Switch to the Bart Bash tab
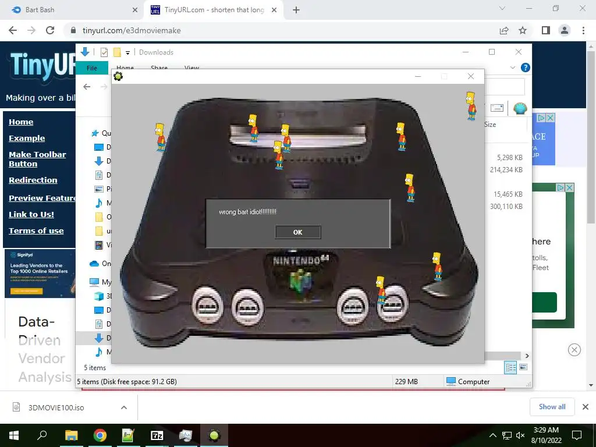This screenshot has width=596, height=447. coord(72,10)
